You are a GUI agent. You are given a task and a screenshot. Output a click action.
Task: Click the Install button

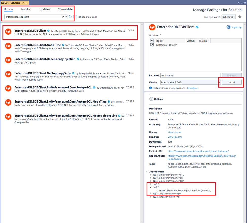(x=232, y=82)
